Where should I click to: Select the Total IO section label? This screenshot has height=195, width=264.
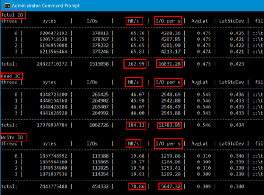(x=13, y=15)
